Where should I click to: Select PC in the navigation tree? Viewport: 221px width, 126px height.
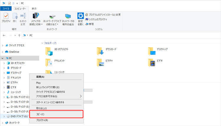point(9,58)
